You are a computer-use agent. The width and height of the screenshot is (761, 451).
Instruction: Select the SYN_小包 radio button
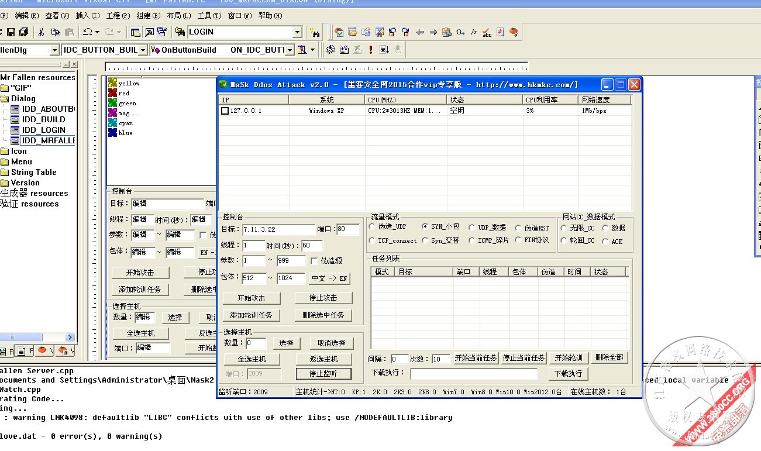(425, 226)
